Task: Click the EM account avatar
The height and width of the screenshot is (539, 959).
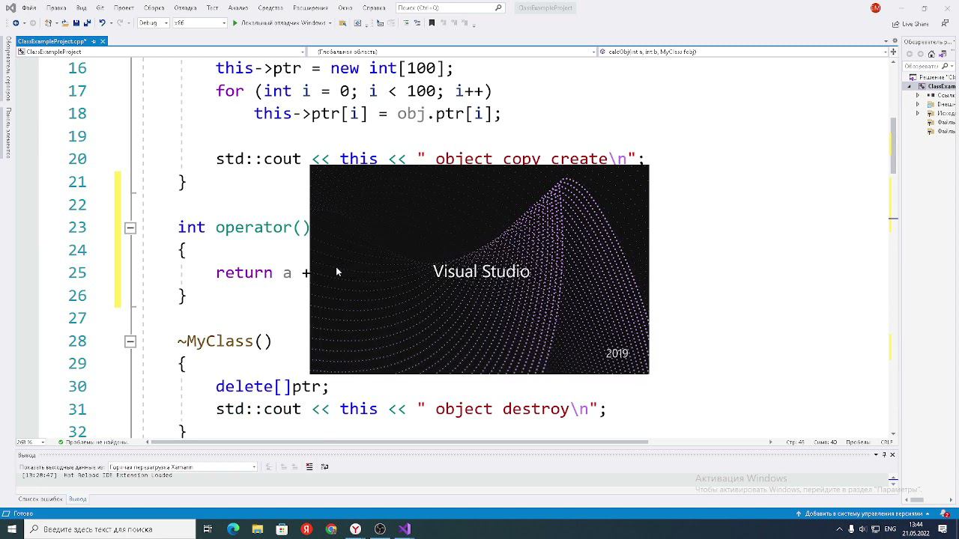Action: click(x=875, y=7)
